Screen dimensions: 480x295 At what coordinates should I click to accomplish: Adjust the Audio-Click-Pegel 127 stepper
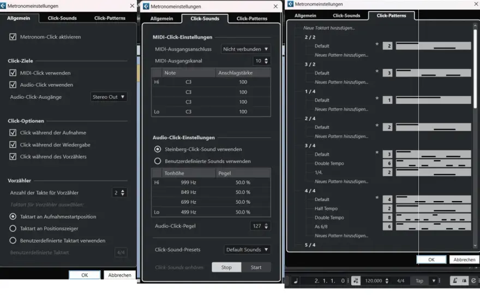point(266,226)
